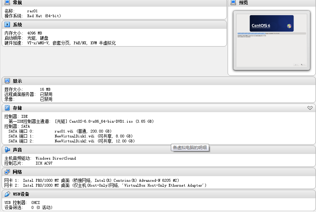Click the 显示 section icon

point(6,81)
